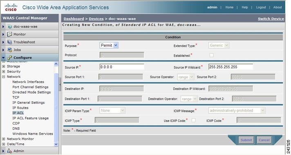The height and width of the screenshot is (155, 291).
Task: Open DNS in sidebar
Action: (16, 129)
